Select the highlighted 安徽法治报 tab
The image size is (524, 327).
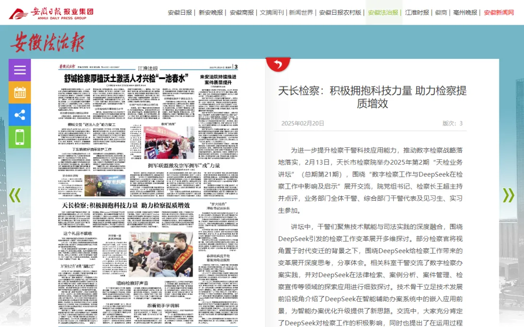[x=383, y=13]
